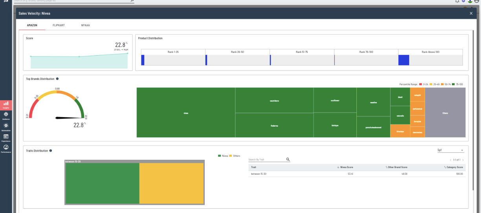Select the himalaya treemap block
Screen dimensions: 481x213
pos(400,131)
